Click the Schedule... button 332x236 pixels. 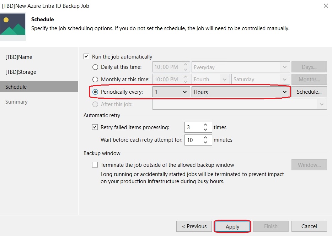[309, 92]
